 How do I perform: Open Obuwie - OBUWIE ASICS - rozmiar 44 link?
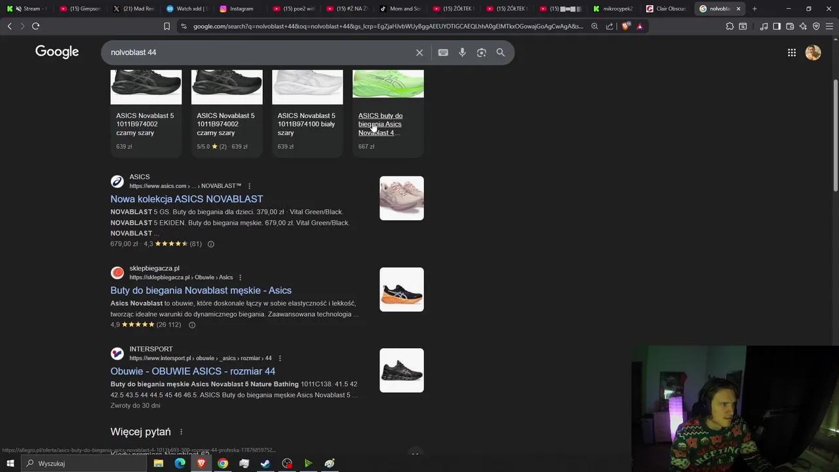click(193, 372)
